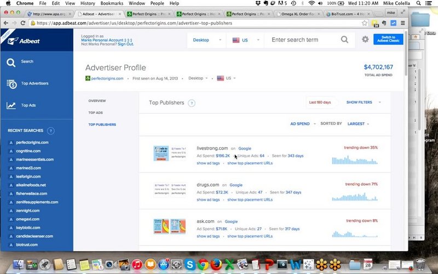Expand the Desktop dropdown under Advertiser Profile
Image resolution: width=438 pixels, height=274 pixels.
(198, 78)
